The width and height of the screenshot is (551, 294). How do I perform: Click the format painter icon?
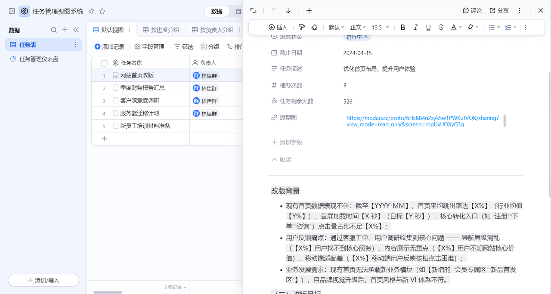[302, 27]
